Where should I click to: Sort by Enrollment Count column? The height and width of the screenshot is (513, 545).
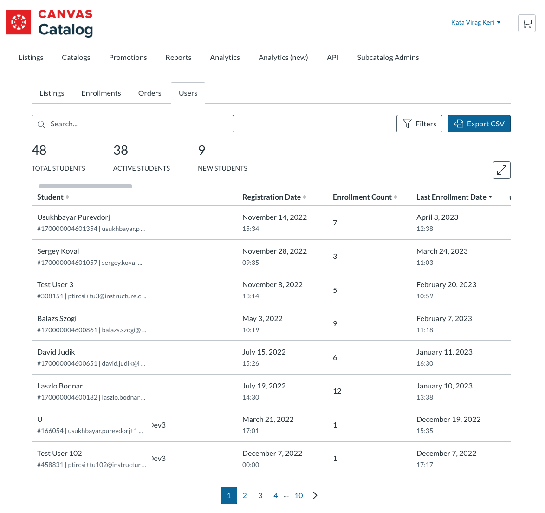point(364,197)
